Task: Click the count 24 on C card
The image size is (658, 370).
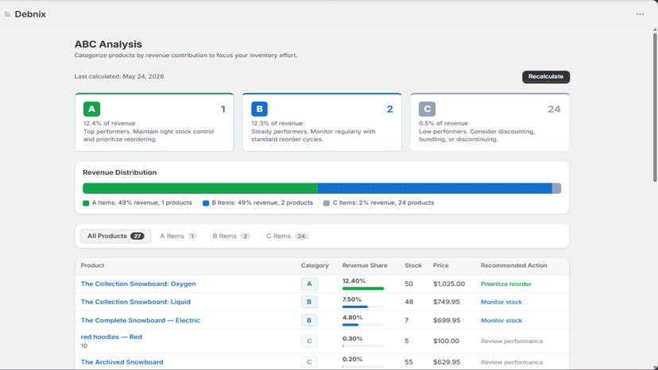Action: [x=554, y=109]
